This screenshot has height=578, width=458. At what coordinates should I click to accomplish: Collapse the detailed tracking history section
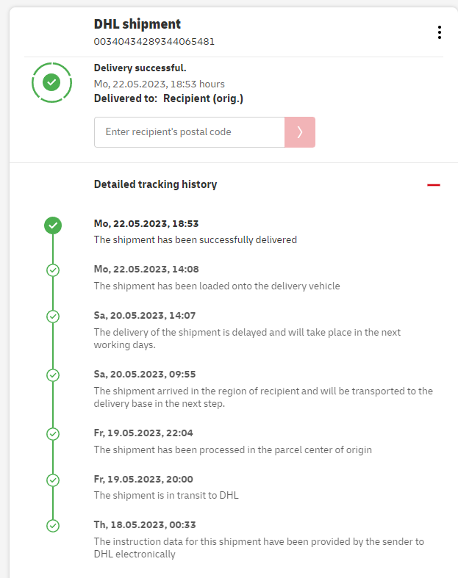tap(433, 184)
